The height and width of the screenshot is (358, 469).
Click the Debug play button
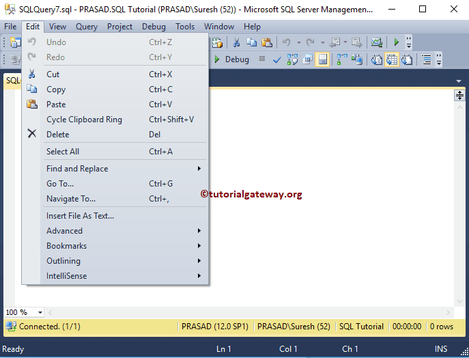click(232, 59)
